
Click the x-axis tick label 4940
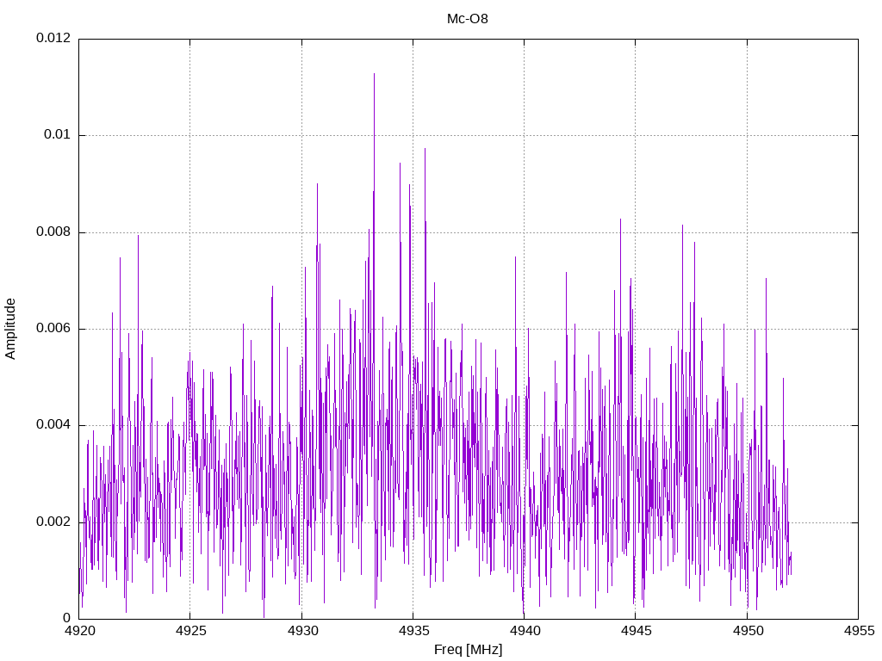525,631
